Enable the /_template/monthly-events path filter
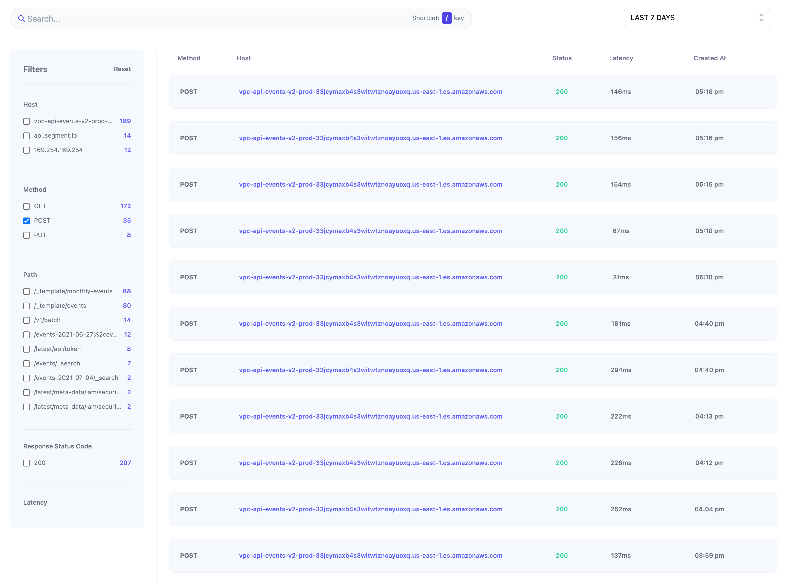787x584 pixels. point(27,291)
